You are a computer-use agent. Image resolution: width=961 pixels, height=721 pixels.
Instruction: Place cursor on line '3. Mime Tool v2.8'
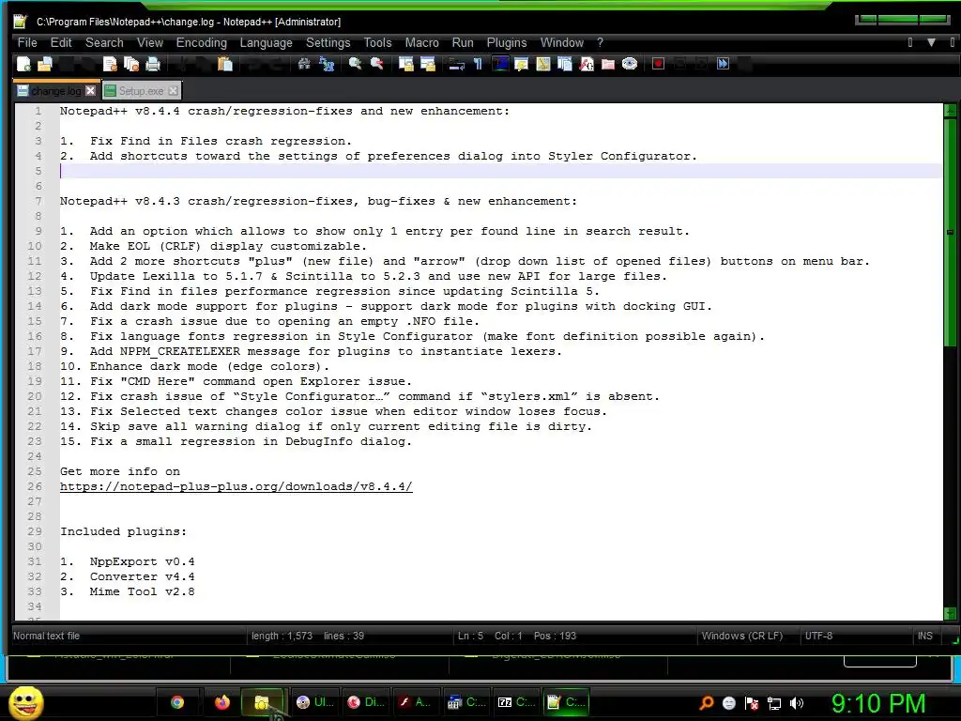click(x=127, y=591)
